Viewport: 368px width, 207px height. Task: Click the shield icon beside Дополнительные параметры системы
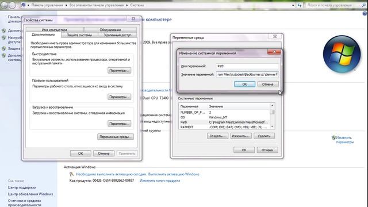(4, 56)
